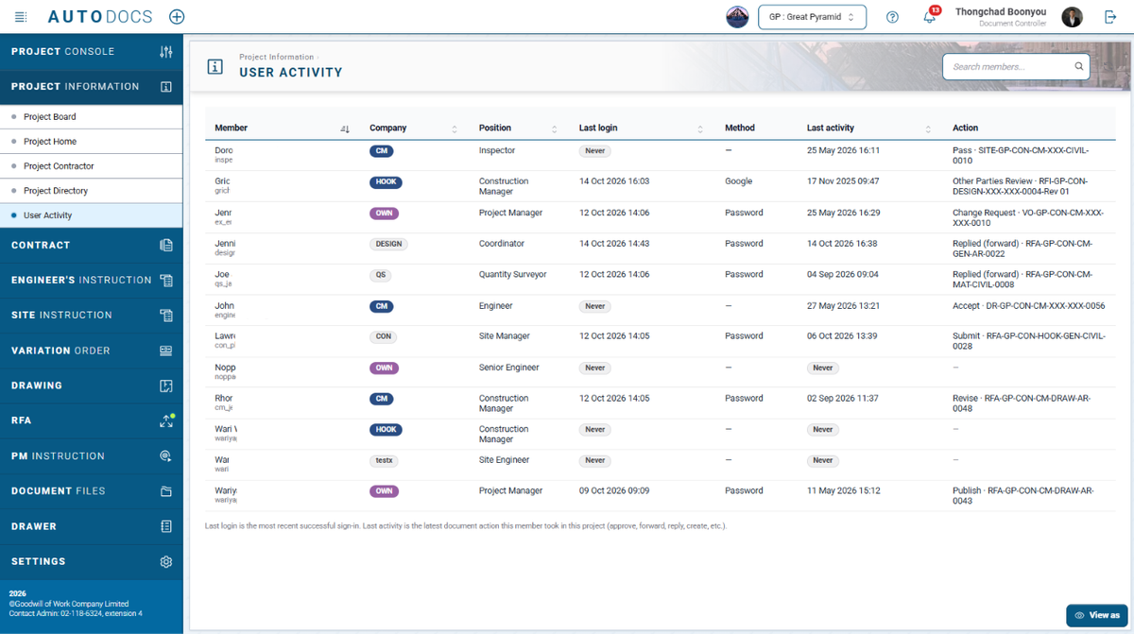This screenshot has height=634, width=1134.
Task: Click 'Thongchad Boonyou' user name
Action: (1000, 12)
